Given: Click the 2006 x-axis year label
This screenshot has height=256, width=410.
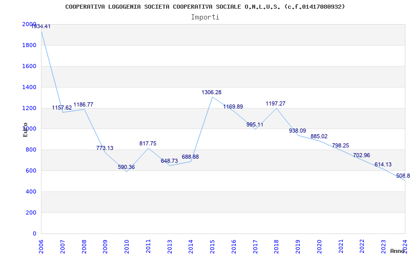Looking at the screenshot, I should pos(42,246).
